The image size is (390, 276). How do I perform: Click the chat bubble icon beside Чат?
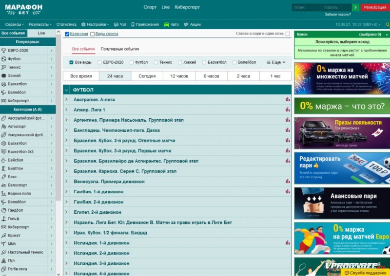(116, 24)
